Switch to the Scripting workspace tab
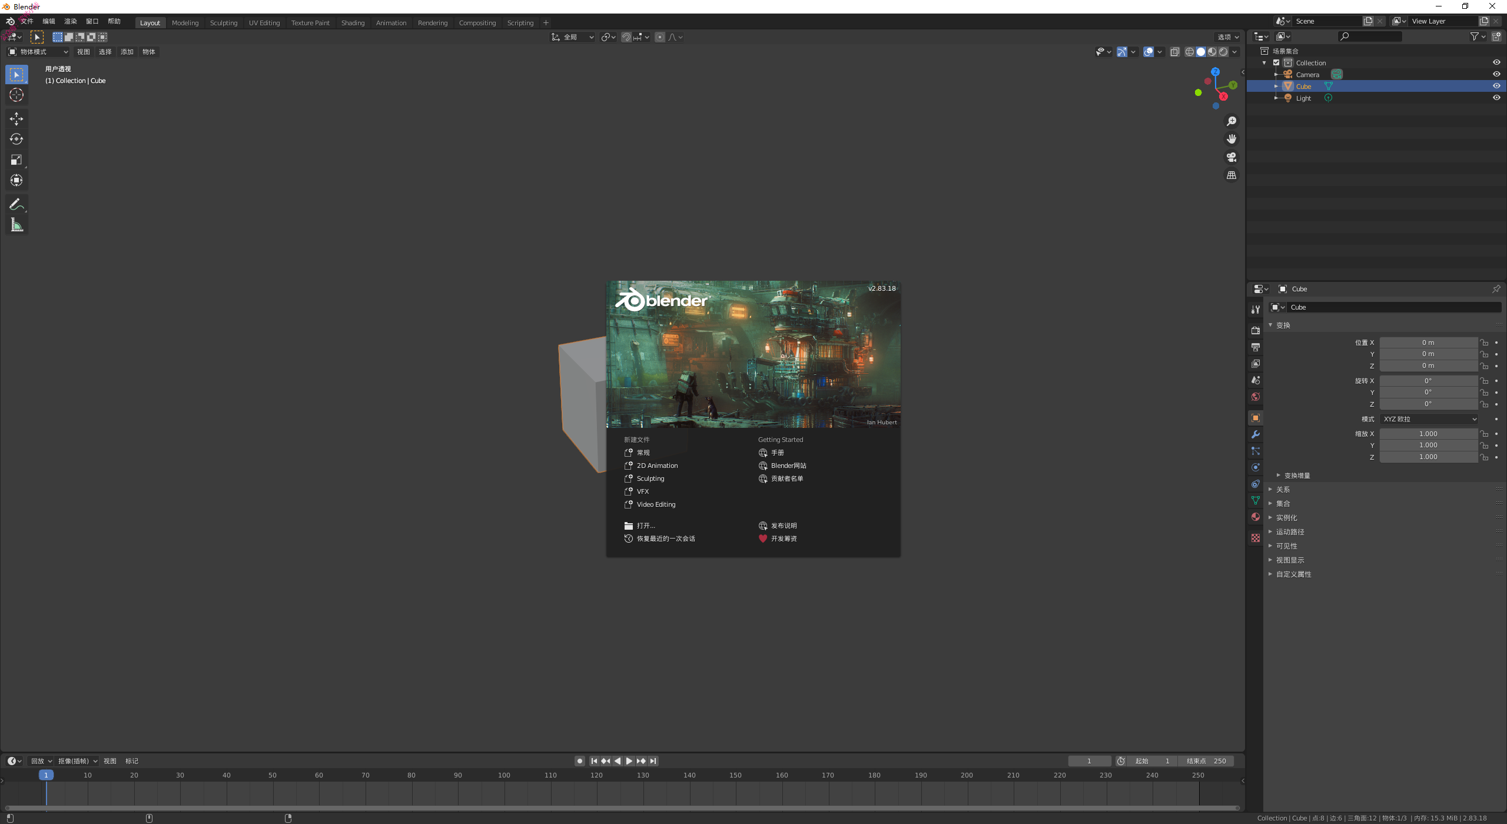Viewport: 1507px width, 824px height. point(520,23)
